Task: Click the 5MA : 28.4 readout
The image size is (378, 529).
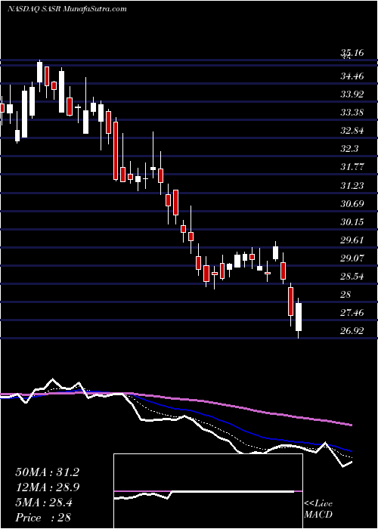Action: [x=44, y=503]
